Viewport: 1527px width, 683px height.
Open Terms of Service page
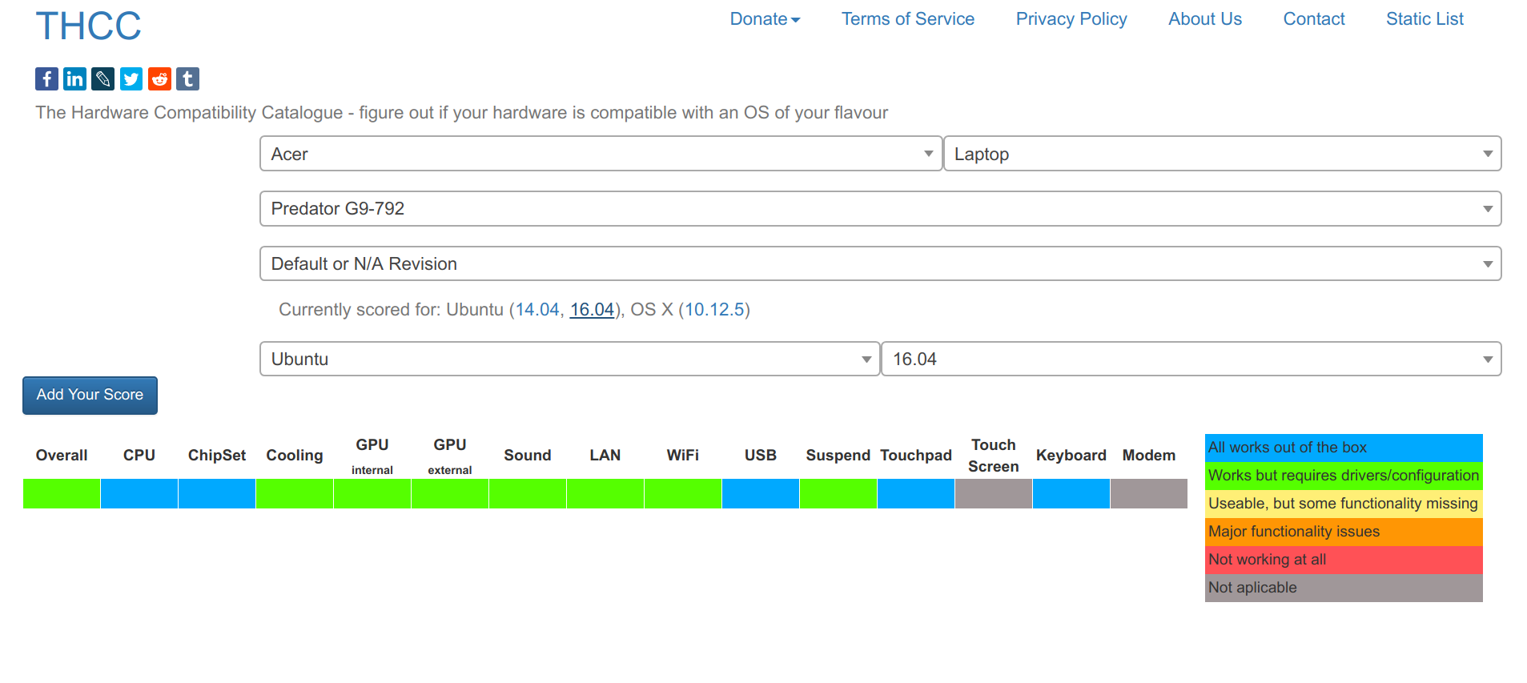coord(907,19)
